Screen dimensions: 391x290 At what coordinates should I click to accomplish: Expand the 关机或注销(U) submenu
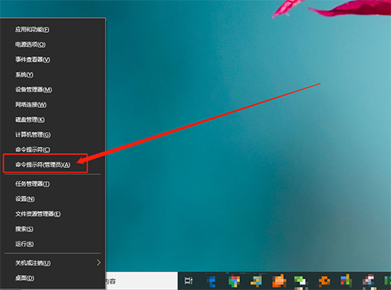53,263
